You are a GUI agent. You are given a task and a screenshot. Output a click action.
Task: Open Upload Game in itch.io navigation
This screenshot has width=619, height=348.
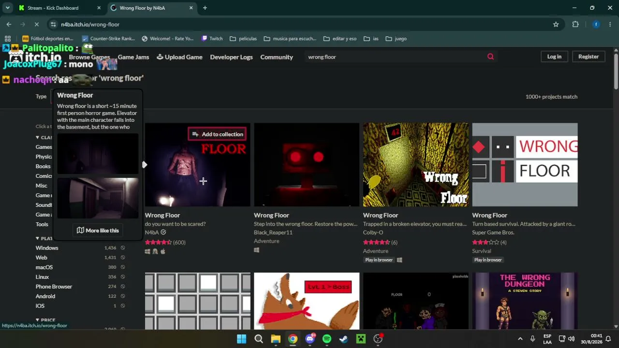tap(179, 57)
